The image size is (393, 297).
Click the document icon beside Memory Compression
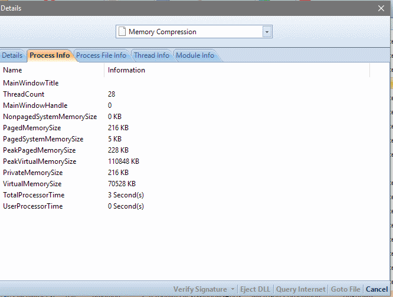pos(122,32)
